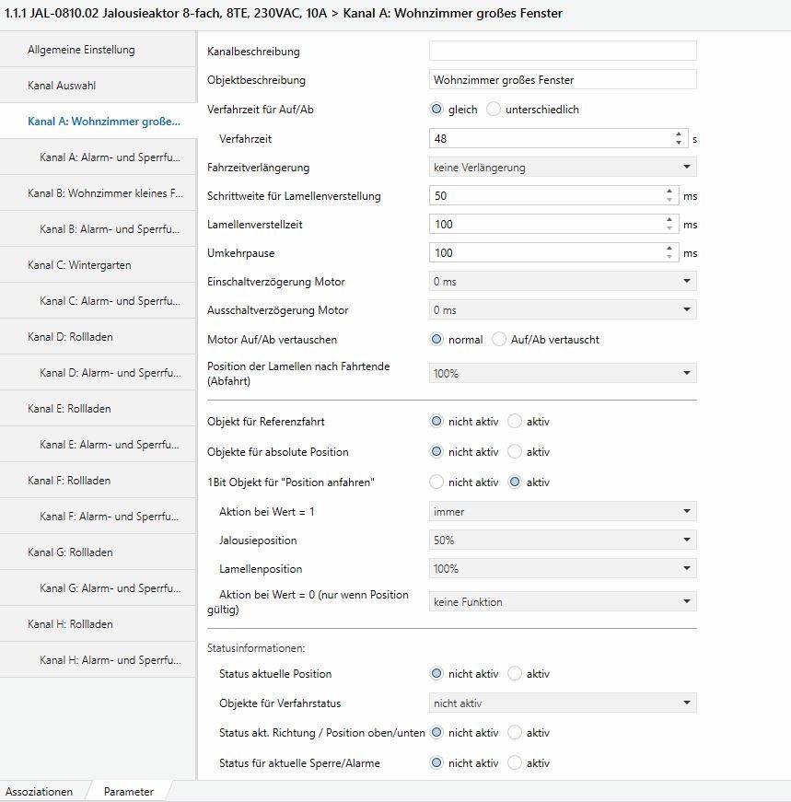Click the Kanalbeschreibung text field
791x802 pixels.
click(x=563, y=52)
